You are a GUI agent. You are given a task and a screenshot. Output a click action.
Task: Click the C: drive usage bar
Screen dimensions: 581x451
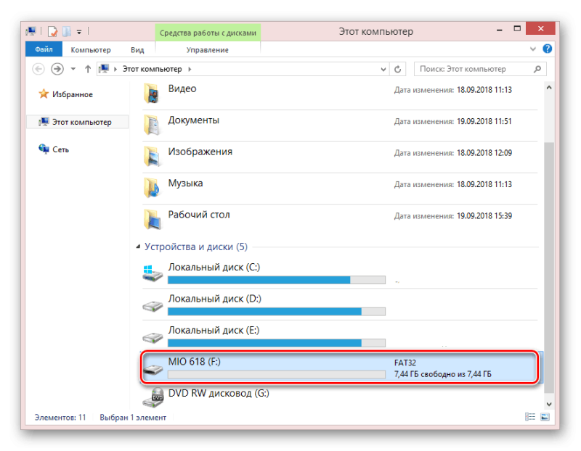(277, 280)
